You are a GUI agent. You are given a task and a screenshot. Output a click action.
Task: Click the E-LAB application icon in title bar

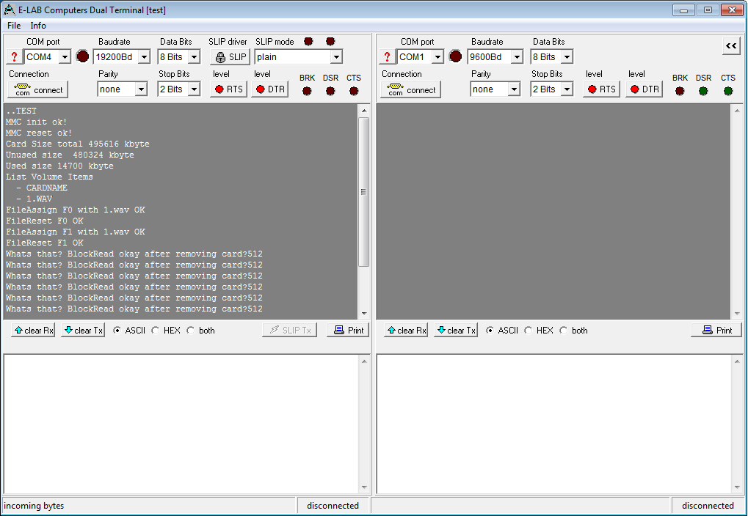(9, 10)
